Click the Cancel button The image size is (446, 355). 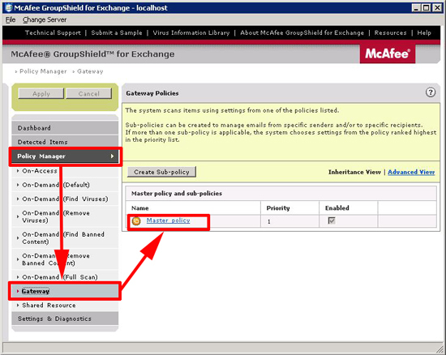[x=88, y=93]
